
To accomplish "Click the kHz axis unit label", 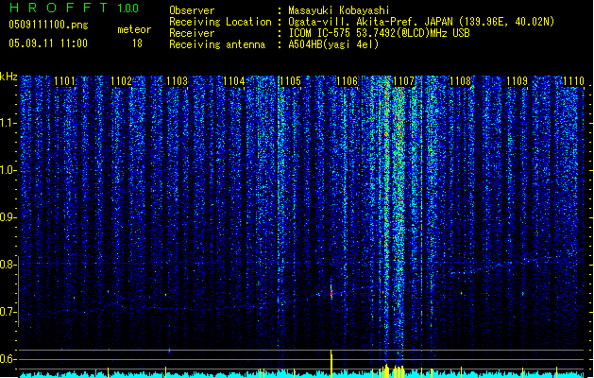I will (8, 77).
